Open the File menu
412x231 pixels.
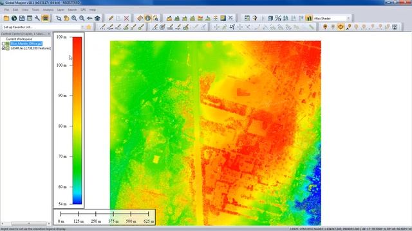(x=6, y=10)
